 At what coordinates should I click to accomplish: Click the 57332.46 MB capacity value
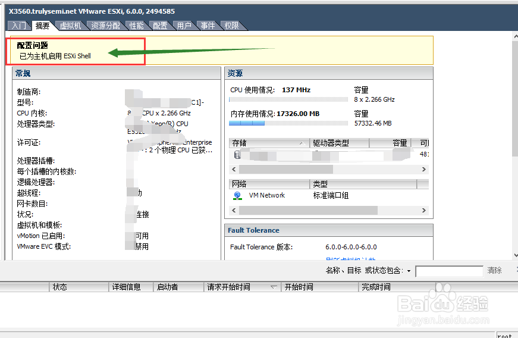373,123
